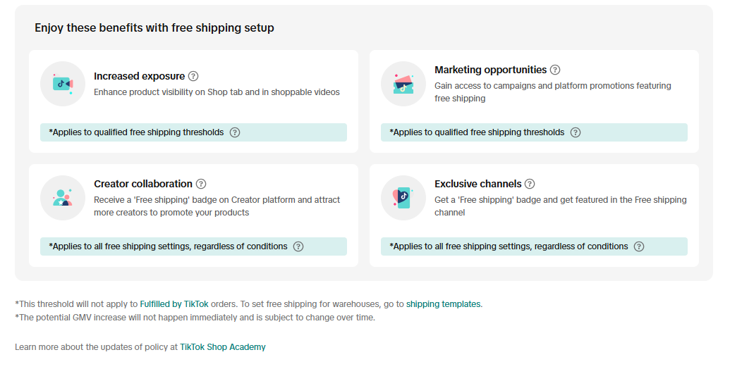This screenshot has width=730, height=369.
Task: Click the Marketing opportunities coupon icon
Action: point(403,84)
